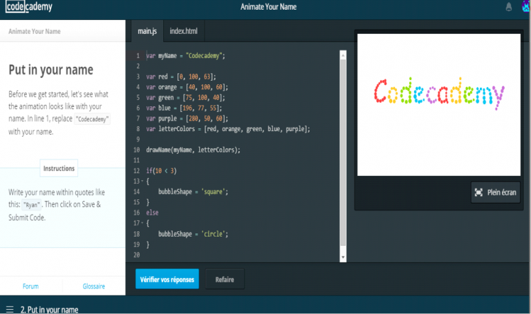Click the Vérifier vos réponses button

coord(167,279)
